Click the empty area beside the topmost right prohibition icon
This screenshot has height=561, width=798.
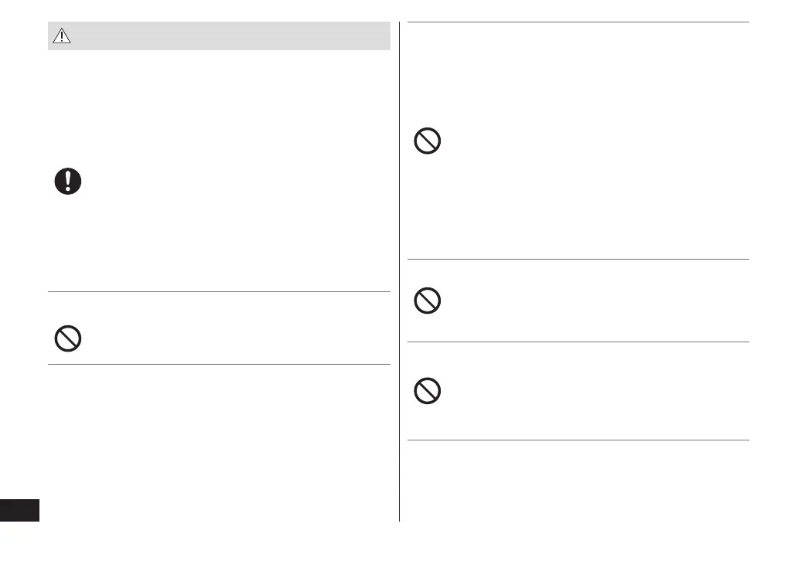[588, 141]
